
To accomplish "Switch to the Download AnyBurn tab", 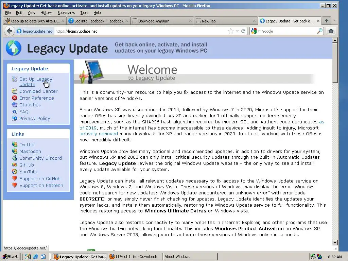I will 162,21.
